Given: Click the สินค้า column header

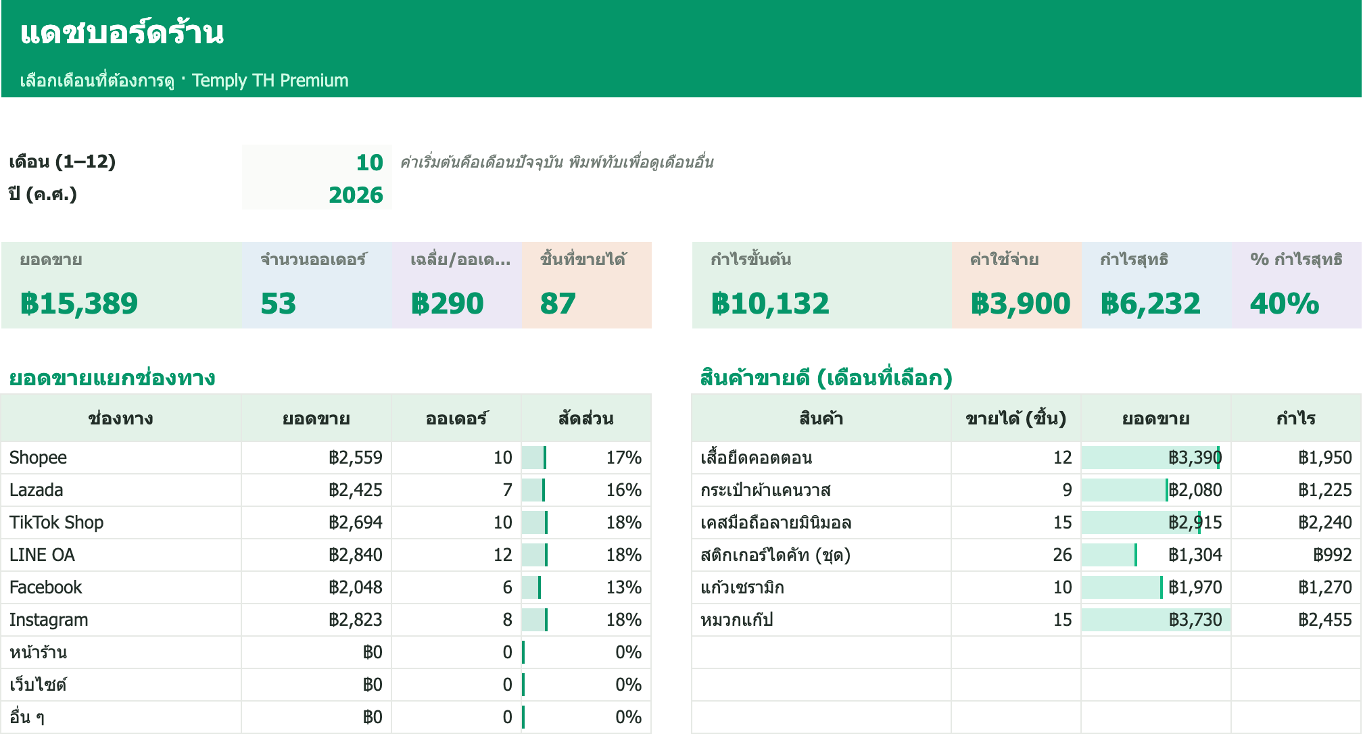Looking at the screenshot, I should pyautogui.click(x=821, y=418).
